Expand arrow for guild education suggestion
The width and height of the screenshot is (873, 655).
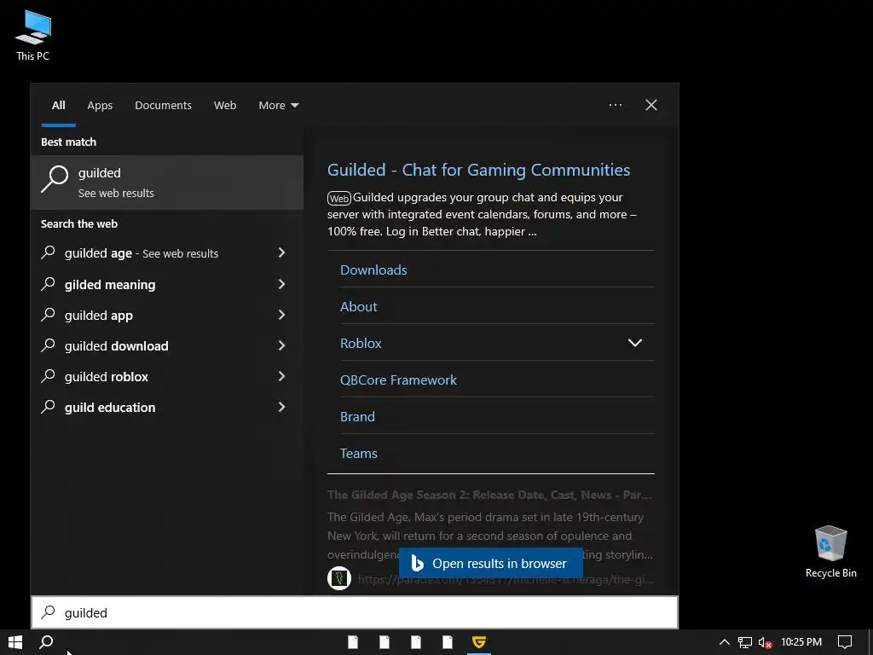281,407
